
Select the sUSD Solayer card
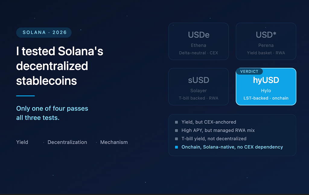tap(199, 87)
